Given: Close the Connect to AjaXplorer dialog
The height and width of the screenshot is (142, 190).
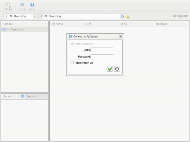Looking at the screenshot, I should point(120,37).
